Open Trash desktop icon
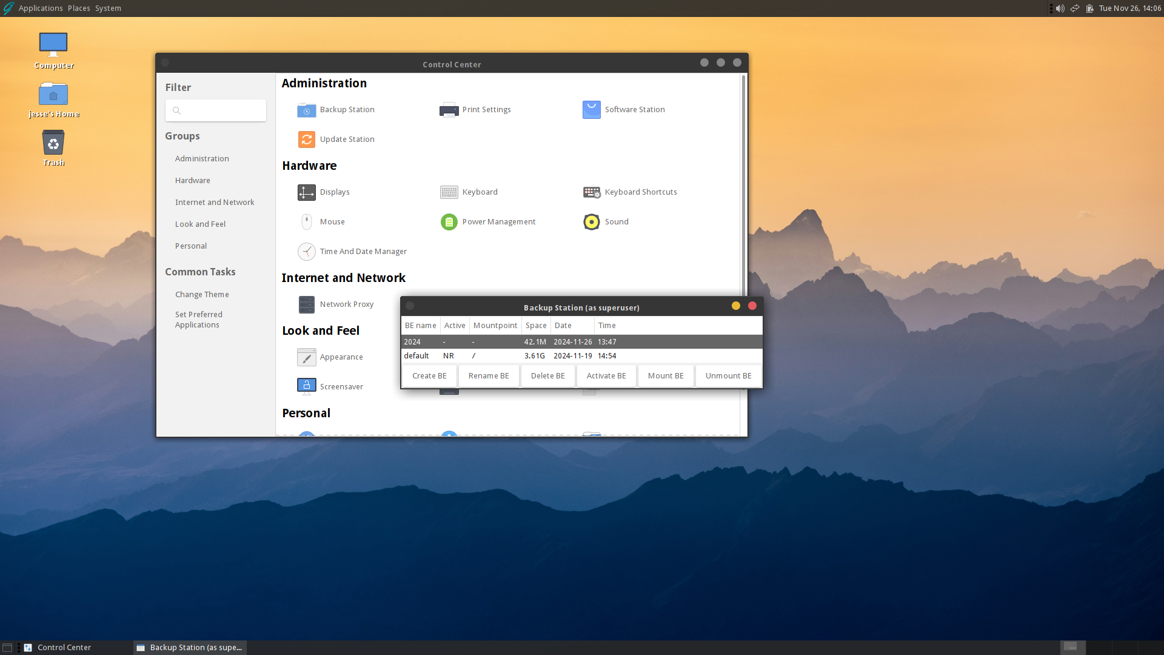 coord(53,147)
